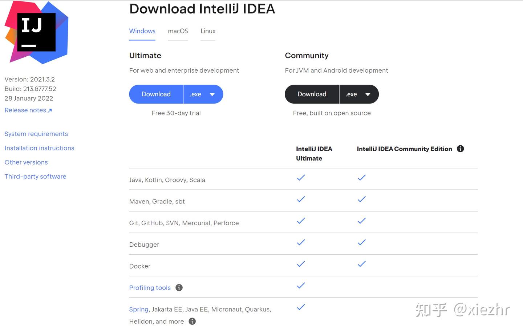523x331 pixels.
Task: Open the Release notes link
Action: click(25, 110)
